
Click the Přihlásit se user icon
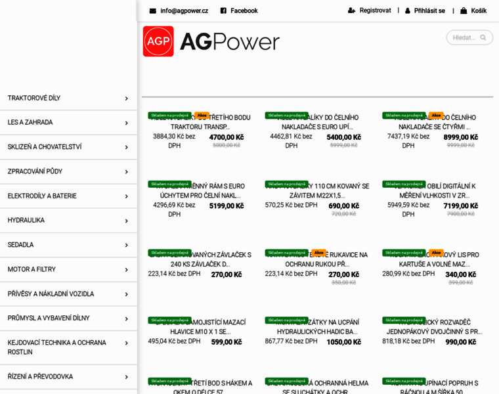click(408, 11)
